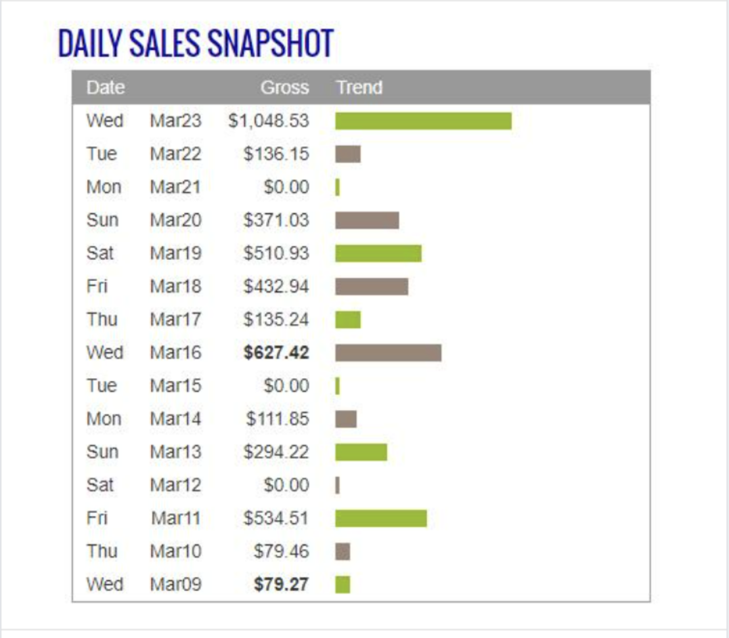Click the Mar22 trend bar

coord(347,154)
